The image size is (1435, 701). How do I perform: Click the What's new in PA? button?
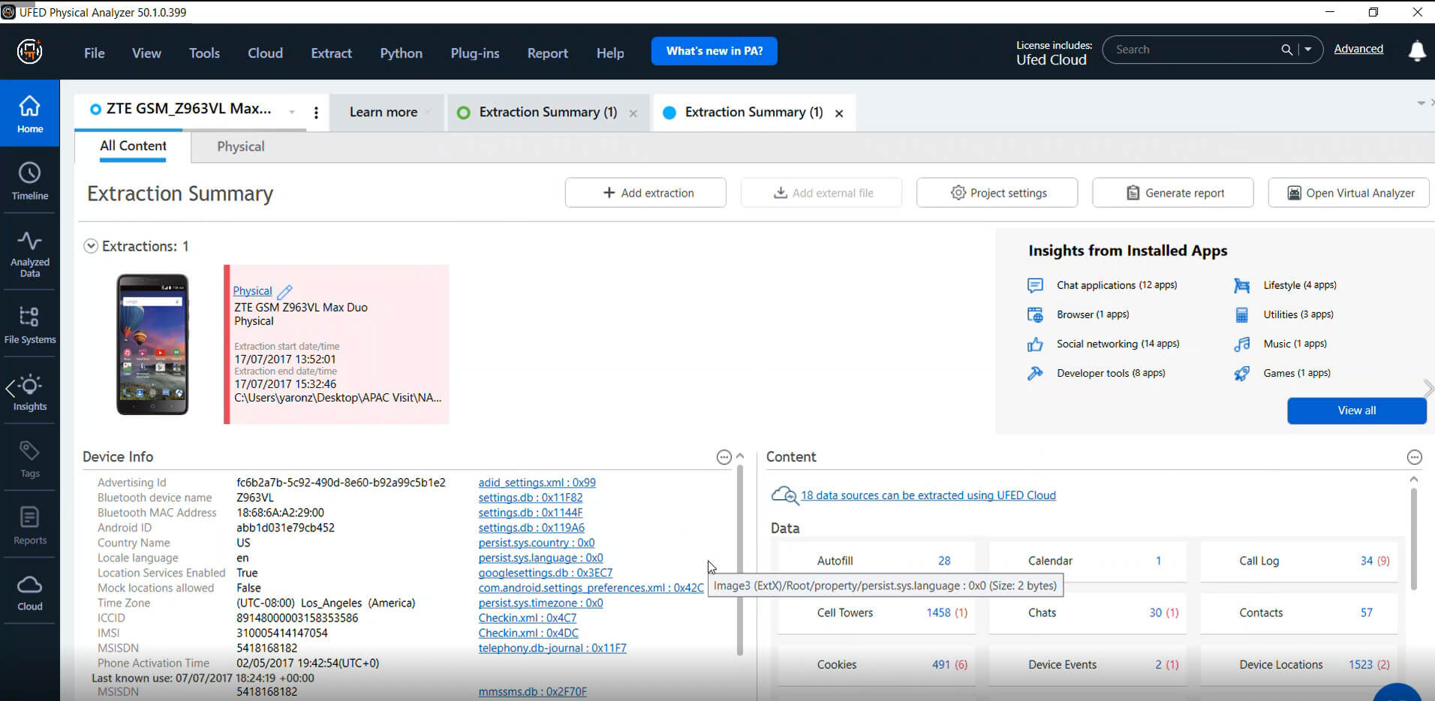714,51
